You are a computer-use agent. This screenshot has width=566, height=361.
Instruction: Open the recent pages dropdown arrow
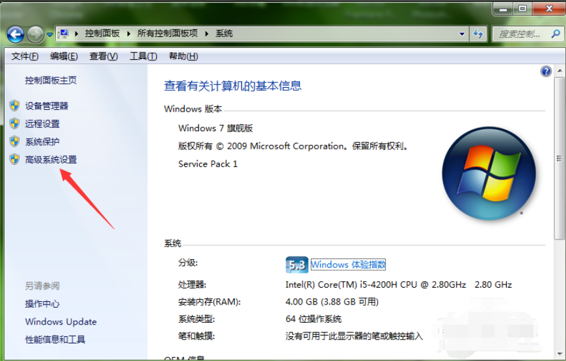coord(49,34)
